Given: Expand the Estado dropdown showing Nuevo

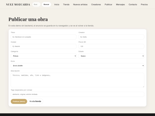Looking at the screenshot, I should (111, 56).
